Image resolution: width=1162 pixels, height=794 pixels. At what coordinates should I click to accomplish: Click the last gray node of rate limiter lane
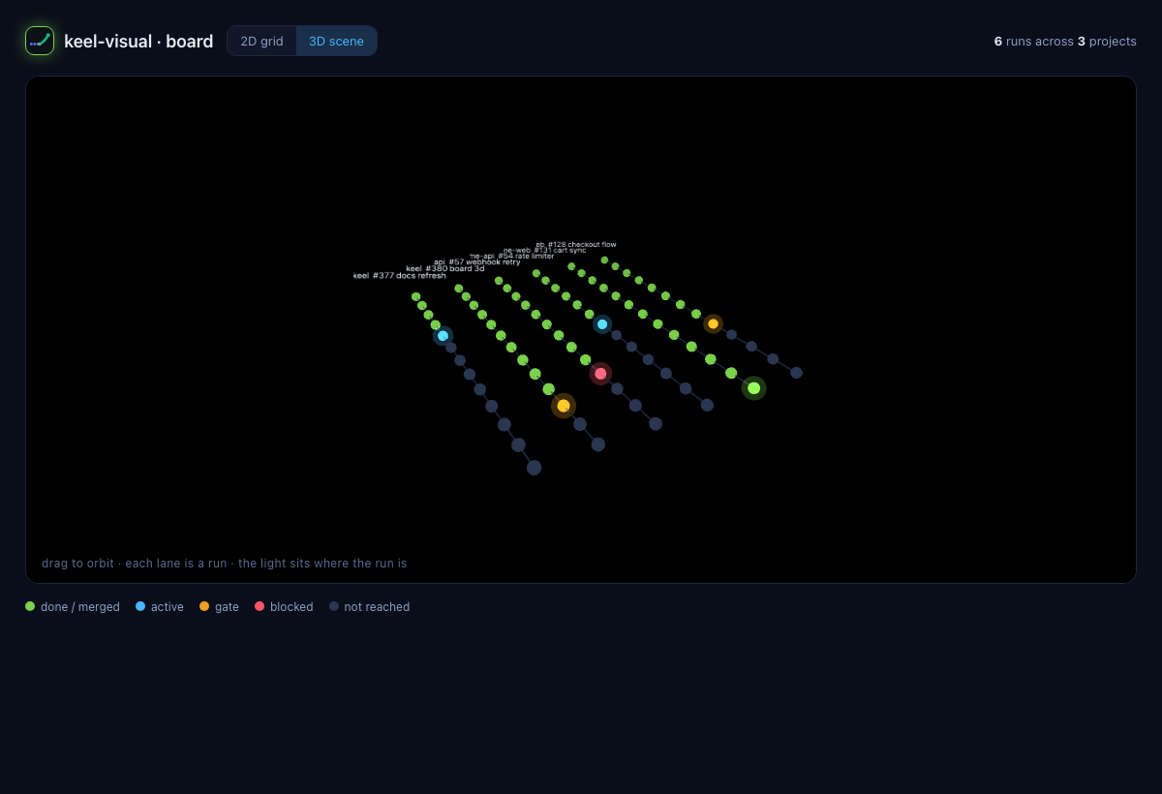pyautogui.click(x=707, y=405)
